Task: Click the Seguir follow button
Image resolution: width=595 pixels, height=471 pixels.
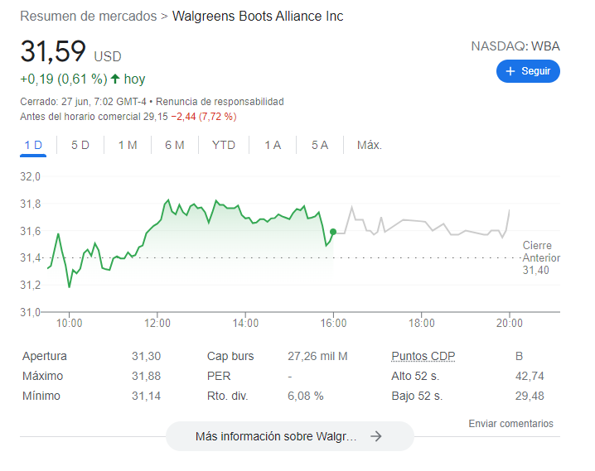Action: tap(528, 71)
